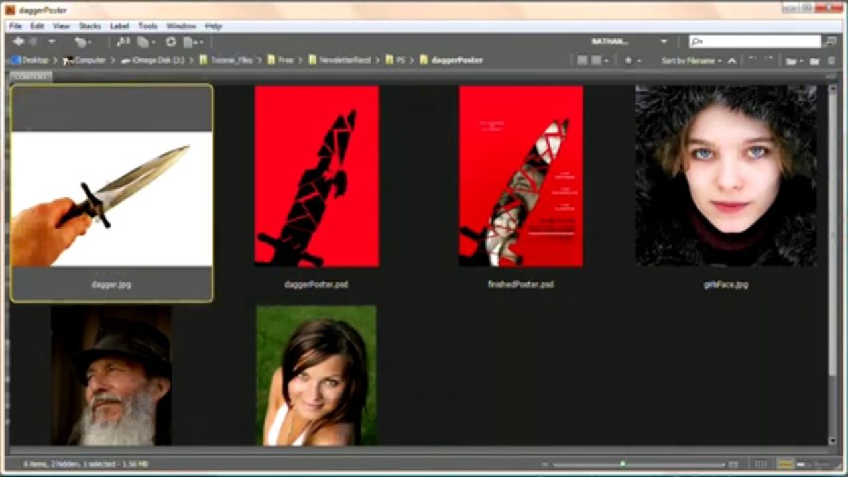Toggle ascending order arrow
Viewport: 848px width, 477px height.
[732, 60]
